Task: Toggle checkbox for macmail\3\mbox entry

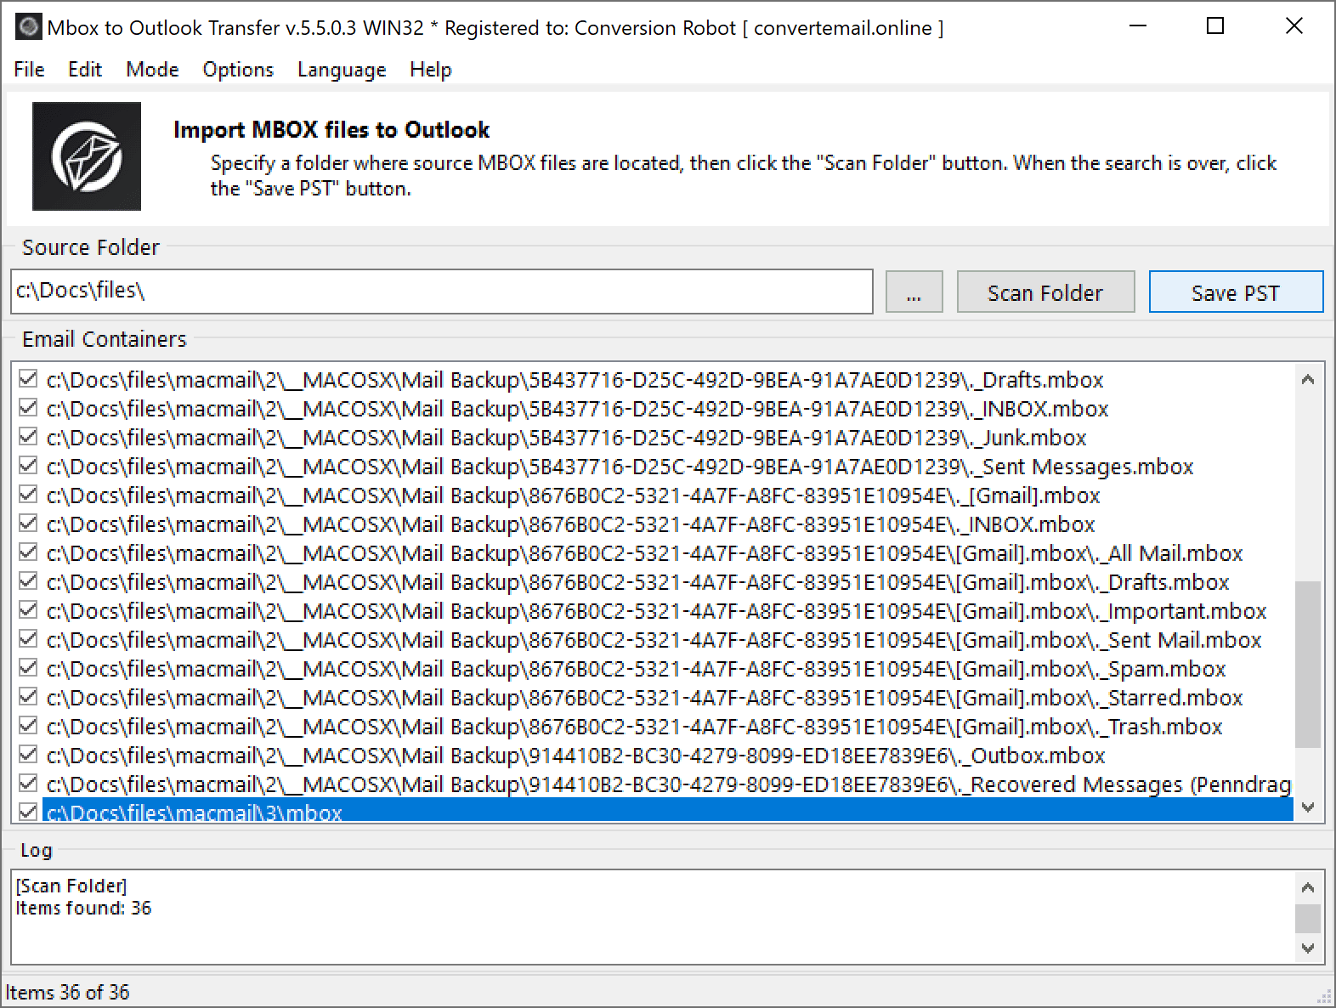Action: tap(28, 812)
